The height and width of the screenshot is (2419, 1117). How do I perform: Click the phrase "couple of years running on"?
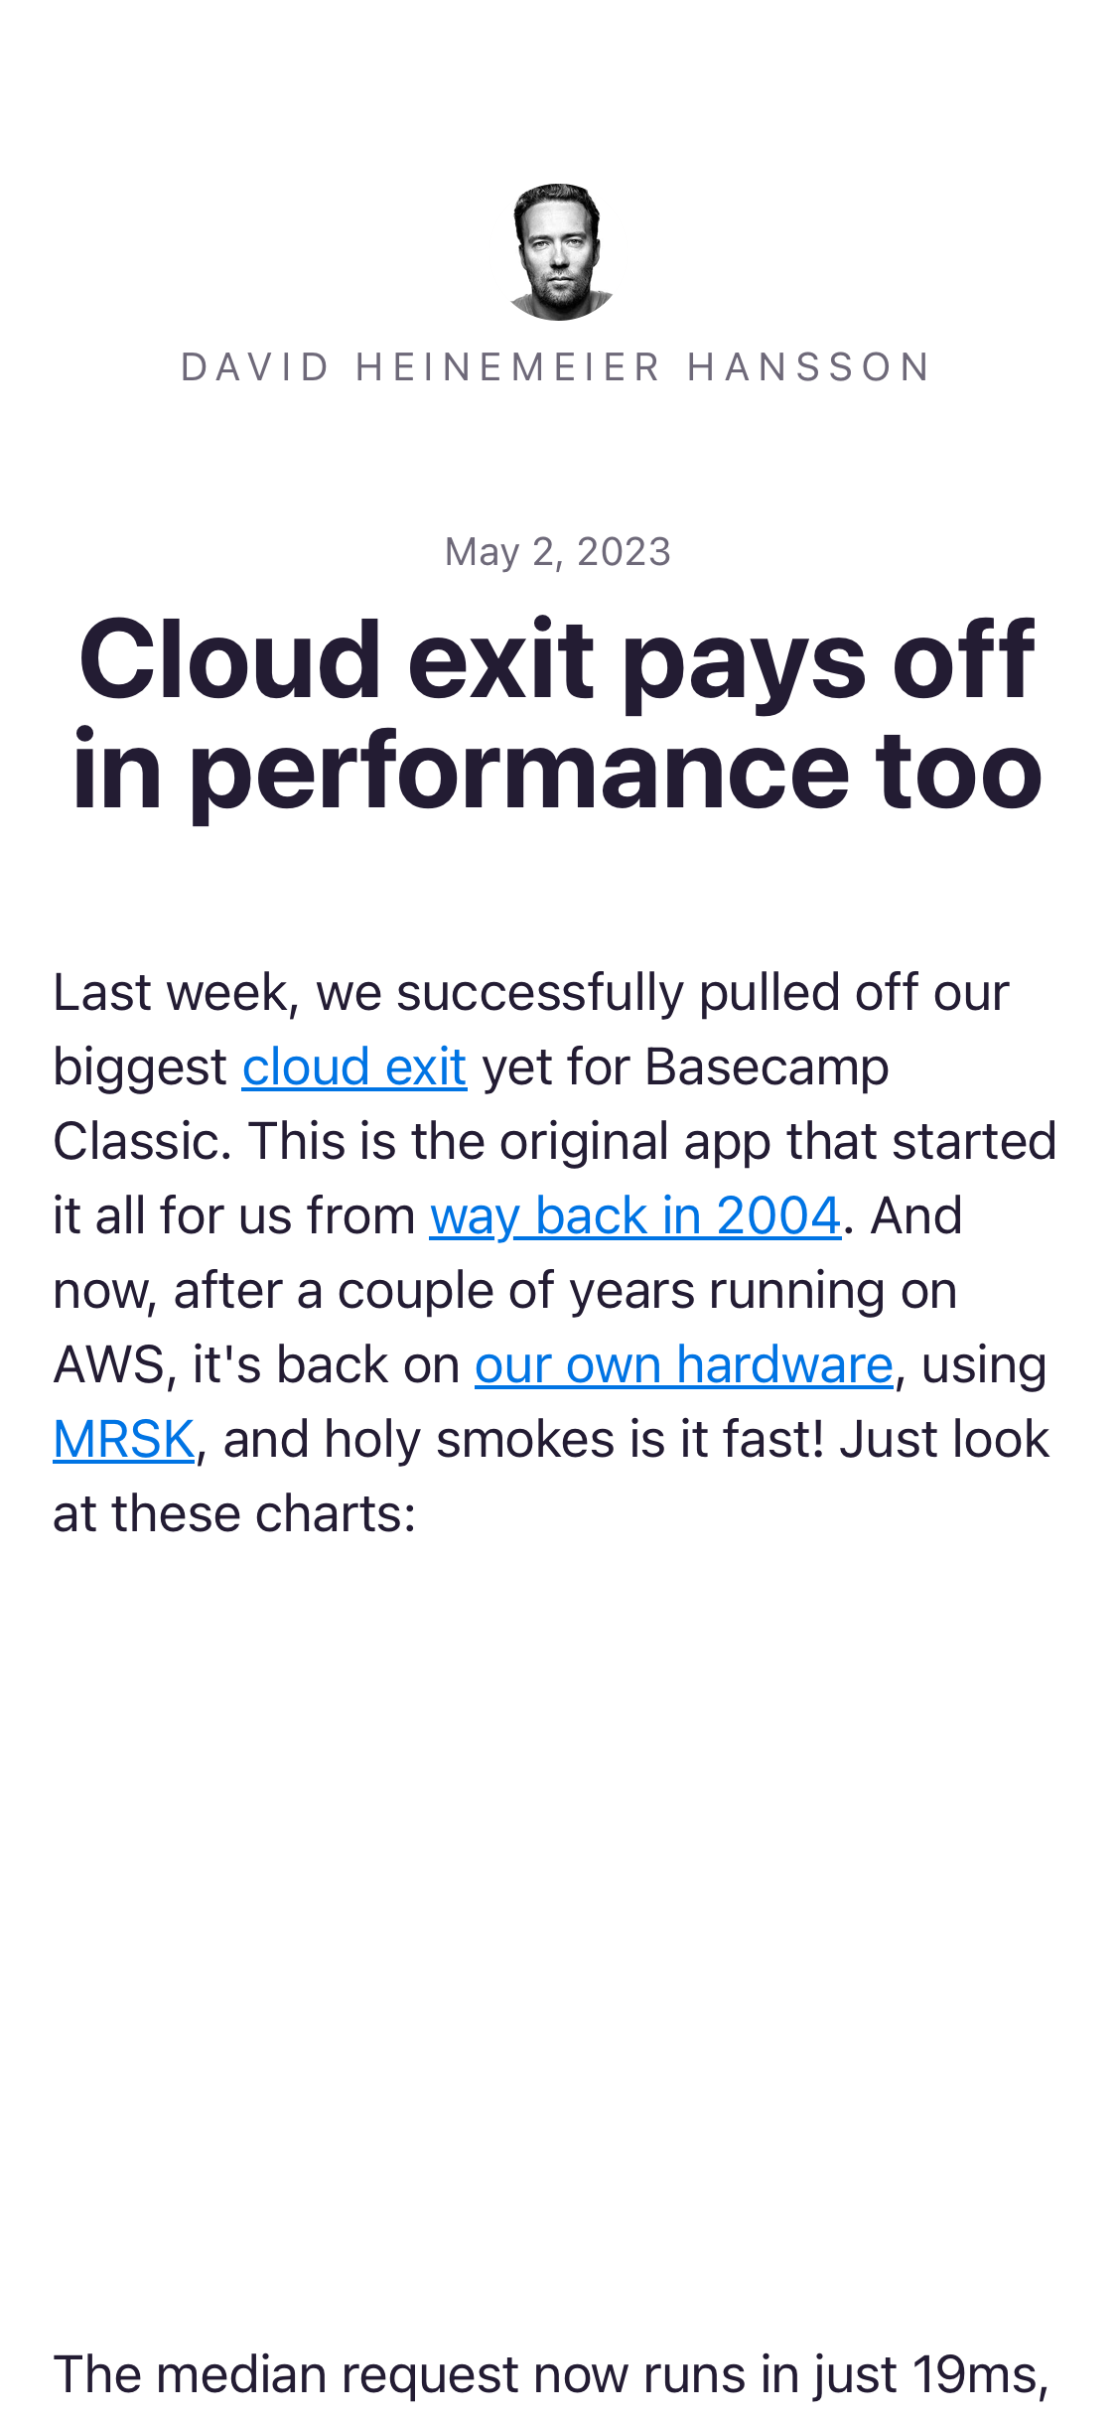point(647,1291)
